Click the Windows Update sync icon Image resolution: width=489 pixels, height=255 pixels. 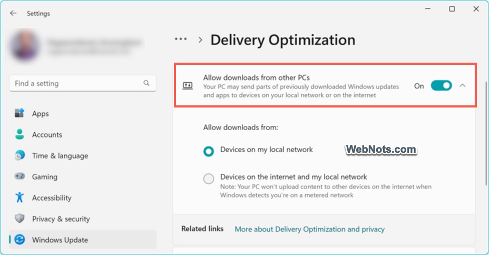point(20,240)
